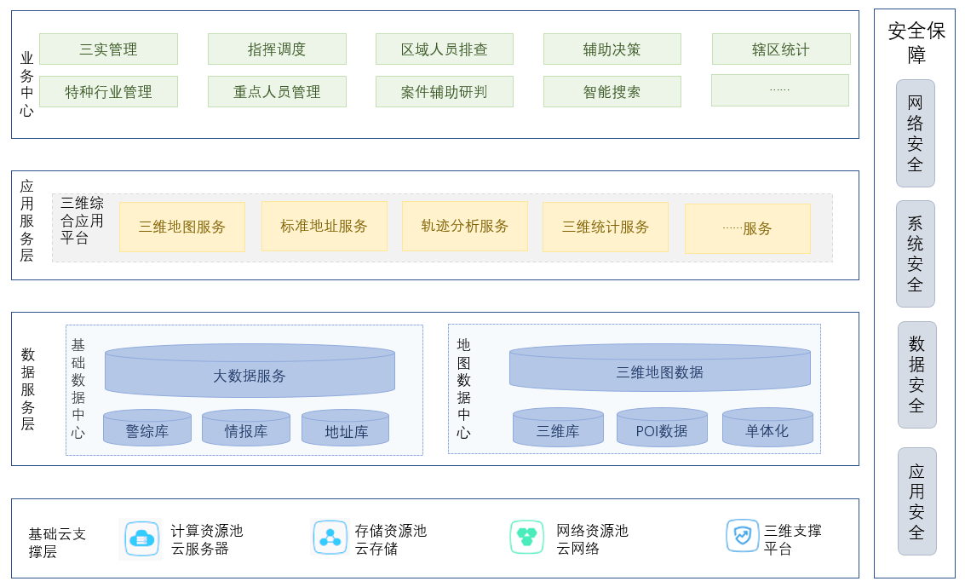Select the 智能搜索 module
The image size is (965, 587).
coord(612,92)
